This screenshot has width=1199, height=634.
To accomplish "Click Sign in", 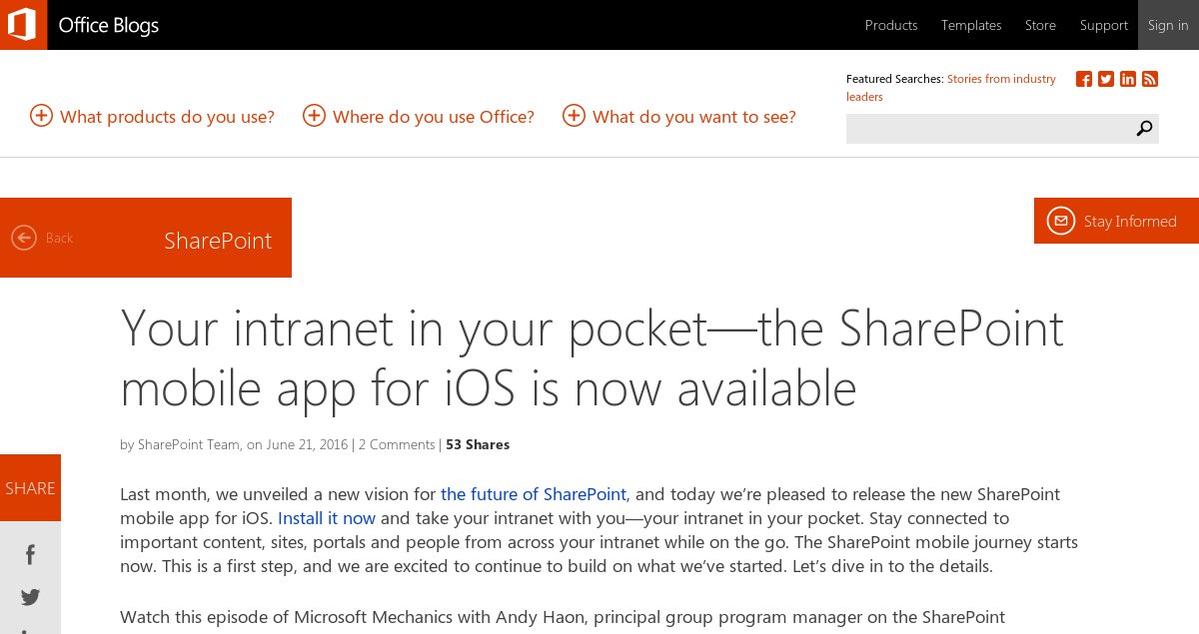I will click(1168, 25).
